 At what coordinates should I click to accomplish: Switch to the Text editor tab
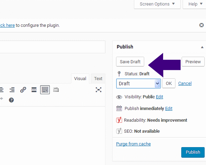(98, 79)
